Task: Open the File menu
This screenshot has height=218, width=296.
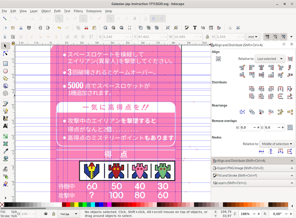Action: [x=4, y=11]
